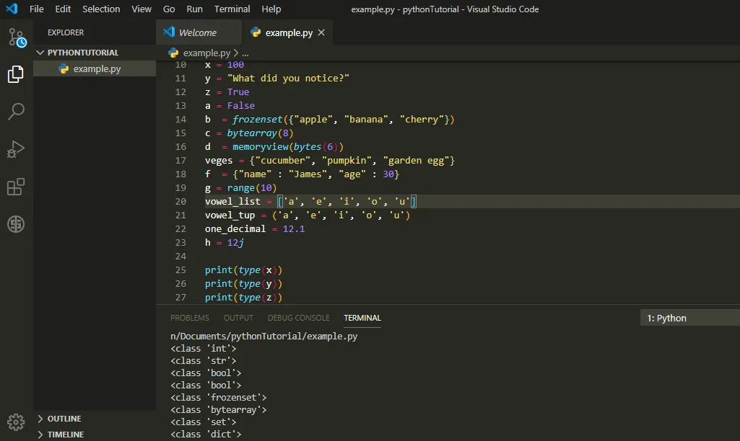Click the EXPLORER panel title
The width and height of the screenshot is (740, 441).
tap(66, 32)
